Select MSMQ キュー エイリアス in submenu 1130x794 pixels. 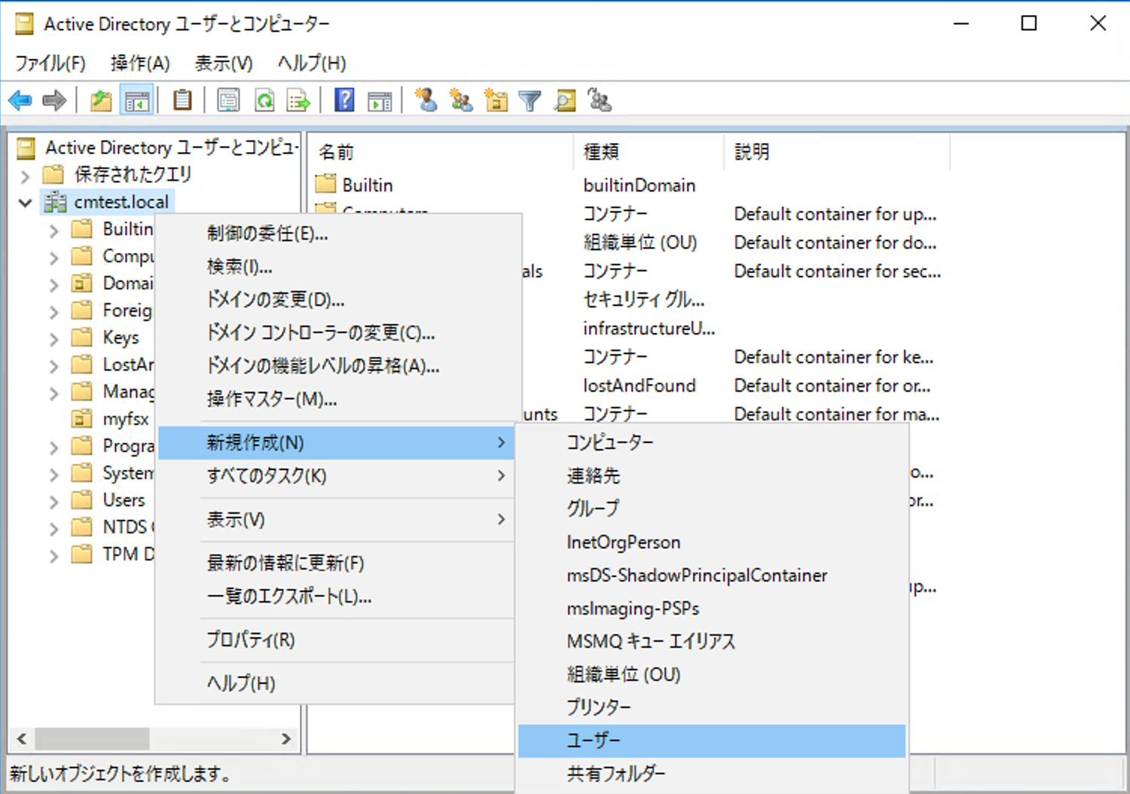point(712,642)
